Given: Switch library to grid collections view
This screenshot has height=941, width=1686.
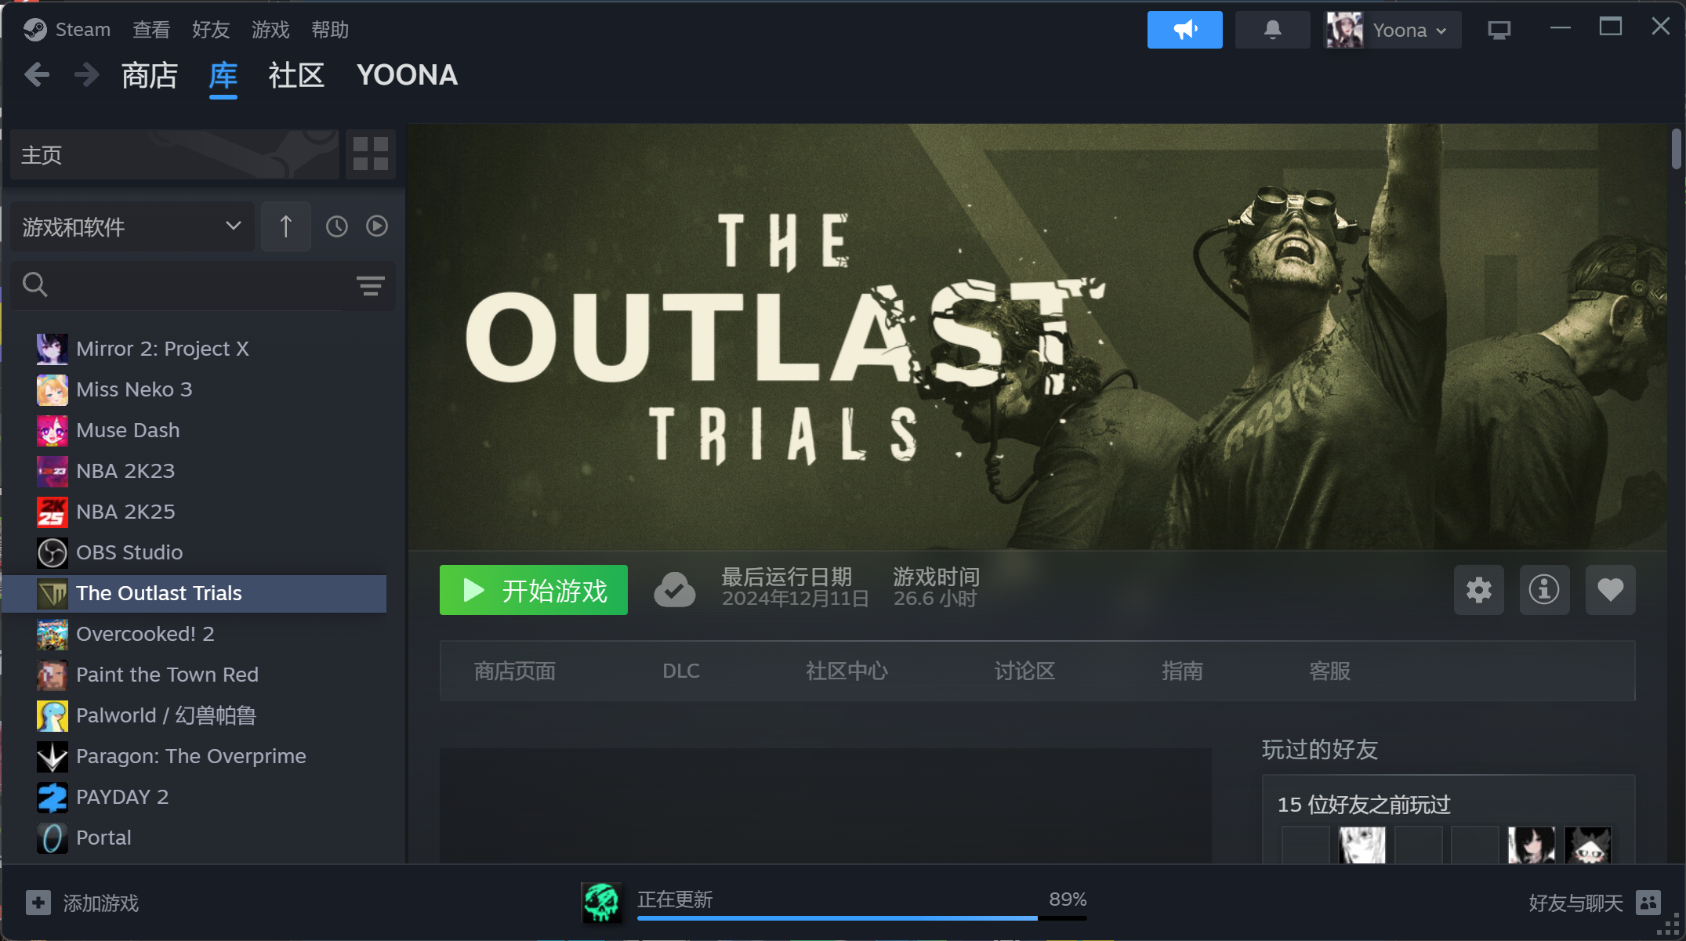Looking at the screenshot, I should tap(371, 154).
